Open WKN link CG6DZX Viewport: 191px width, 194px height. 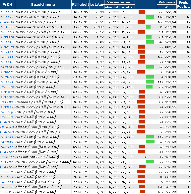point(7,167)
